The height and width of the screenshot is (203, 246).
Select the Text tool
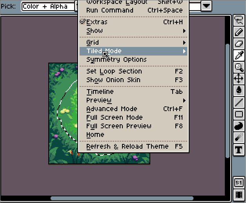point(239,150)
